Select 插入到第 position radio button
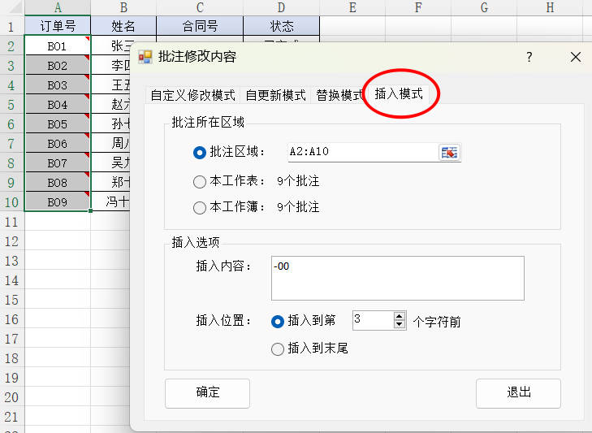 point(278,321)
